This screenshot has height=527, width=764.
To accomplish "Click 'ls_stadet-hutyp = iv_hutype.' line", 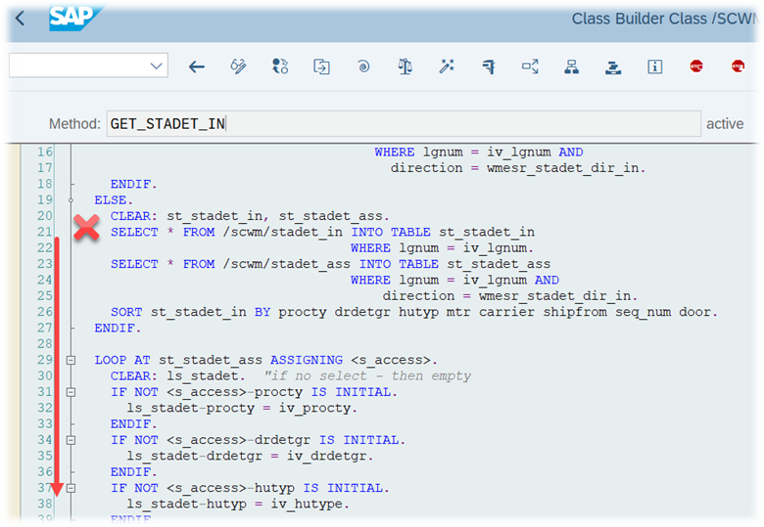I will (x=238, y=504).
